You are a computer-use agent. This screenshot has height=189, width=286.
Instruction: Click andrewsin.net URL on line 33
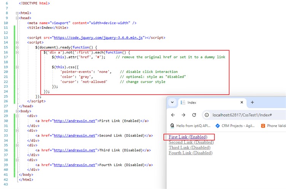(x=75, y=135)
